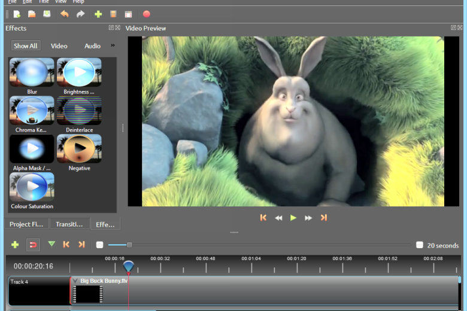Redo the last action
Image resolution: width=467 pixels, height=311 pixels.
(80, 14)
